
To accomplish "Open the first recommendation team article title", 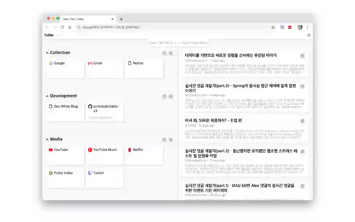I will tap(231, 56).
